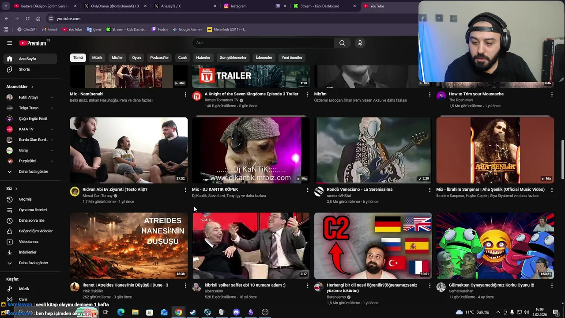Open Oynatma listeleri in sidebar
This screenshot has width=565, height=318.
(x=30, y=210)
